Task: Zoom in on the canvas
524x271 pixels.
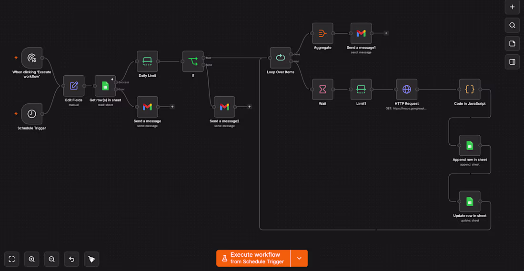Action: pos(32,259)
